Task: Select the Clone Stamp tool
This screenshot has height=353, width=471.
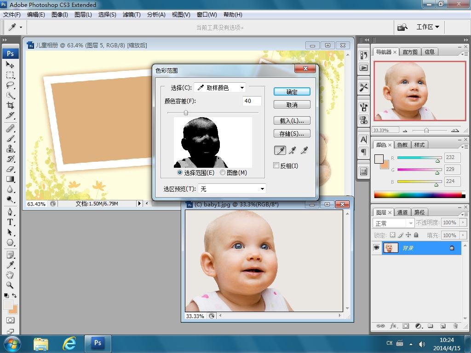Action: (x=10, y=148)
